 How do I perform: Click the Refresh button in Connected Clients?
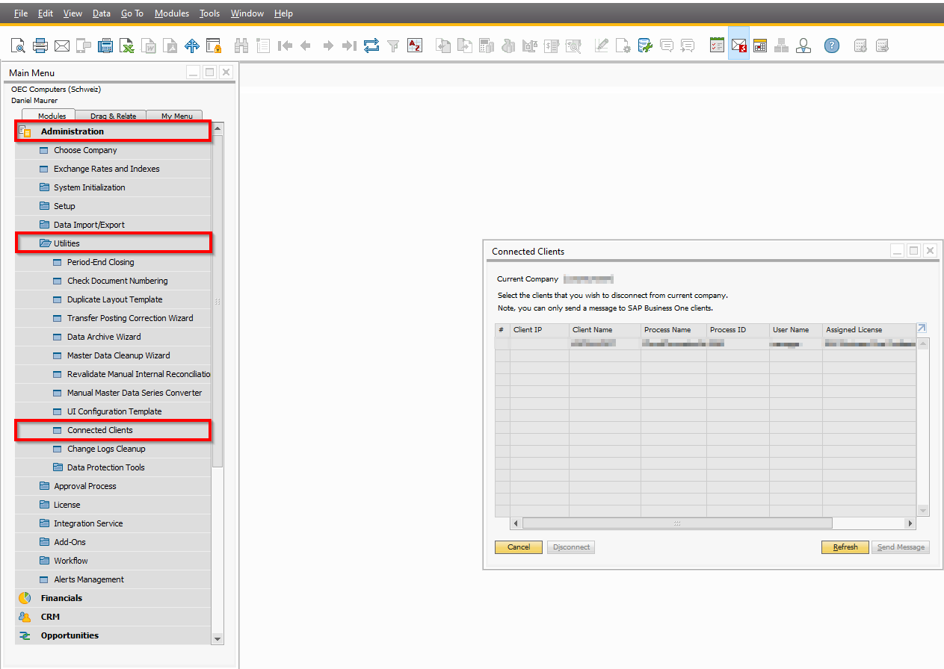pyautogui.click(x=845, y=547)
